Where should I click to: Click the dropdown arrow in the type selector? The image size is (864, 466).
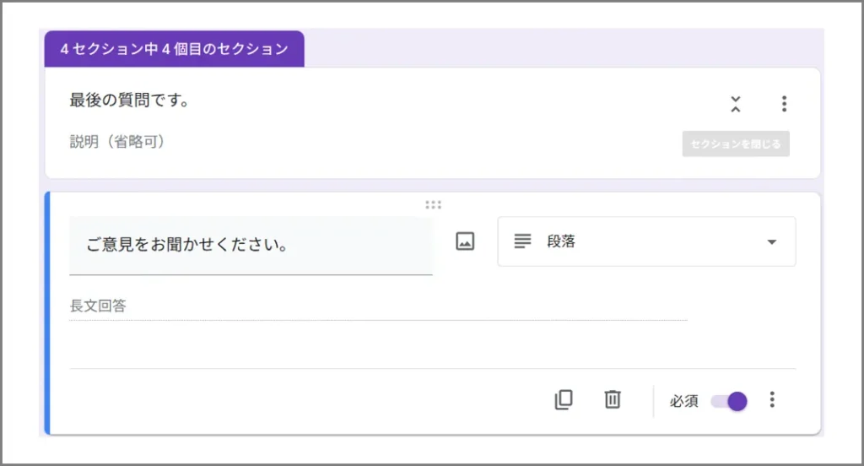click(x=771, y=242)
